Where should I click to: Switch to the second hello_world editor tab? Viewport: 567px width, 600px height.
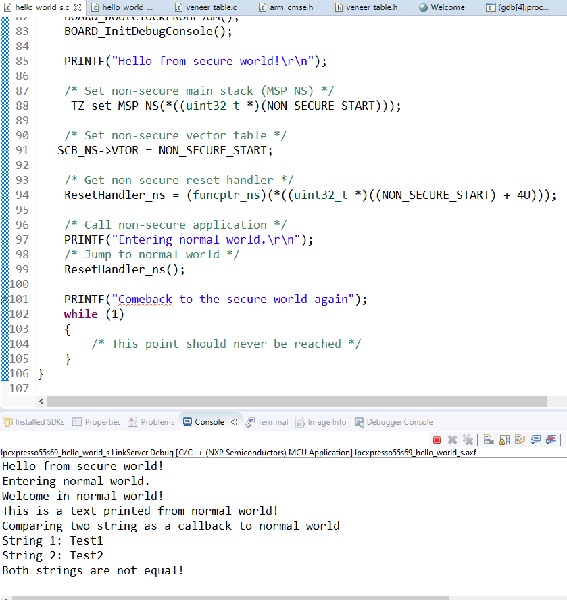click(x=122, y=7)
